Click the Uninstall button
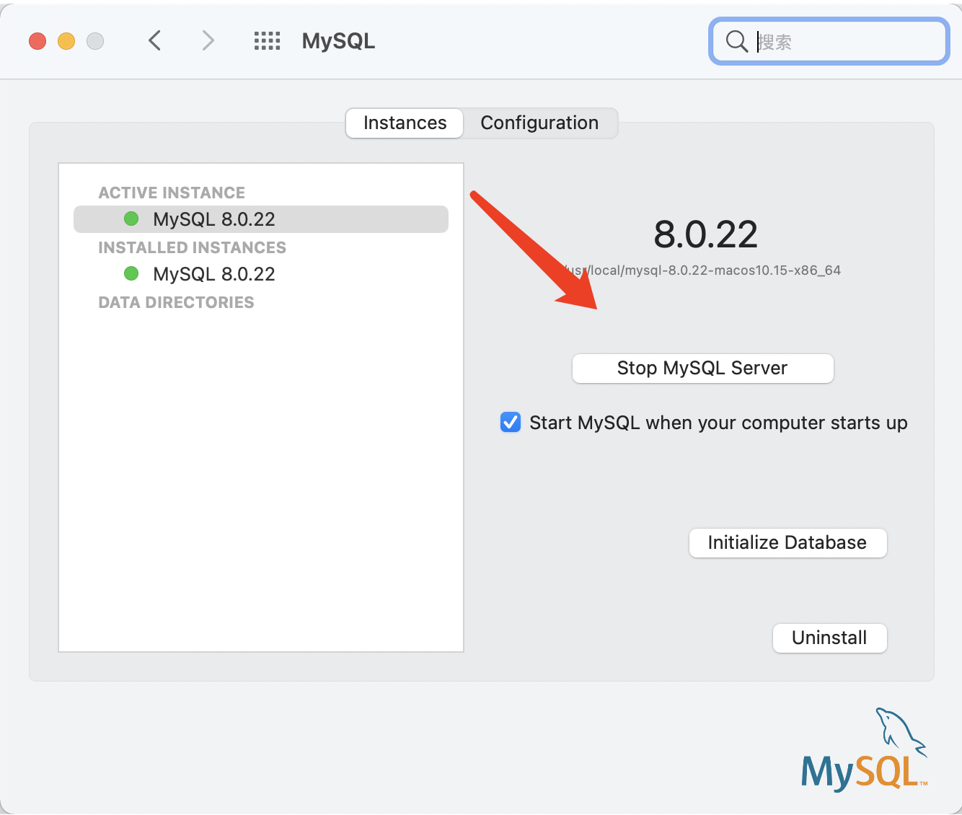The width and height of the screenshot is (962, 815). click(x=829, y=638)
